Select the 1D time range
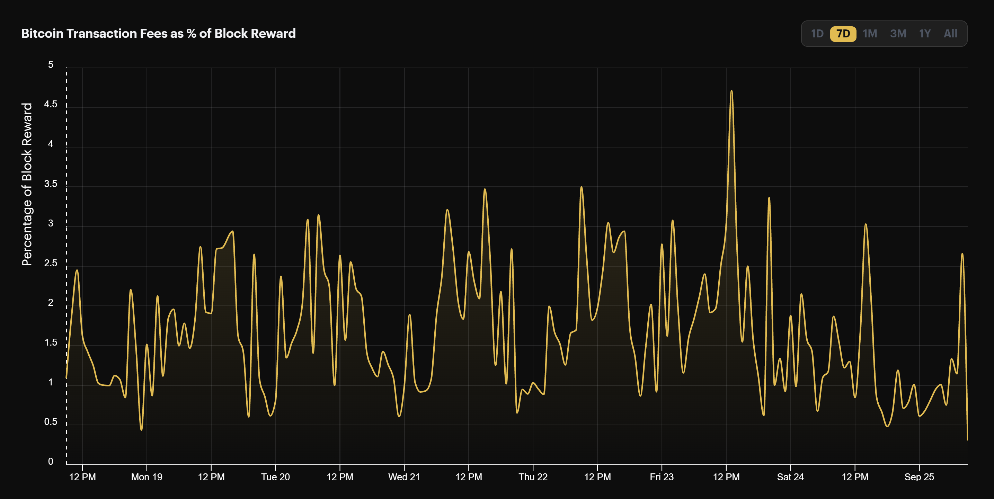Screen dimensions: 994x499 [817, 34]
